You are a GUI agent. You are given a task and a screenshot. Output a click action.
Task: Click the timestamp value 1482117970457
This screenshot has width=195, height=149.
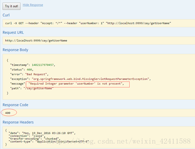(x=43, y=65)
